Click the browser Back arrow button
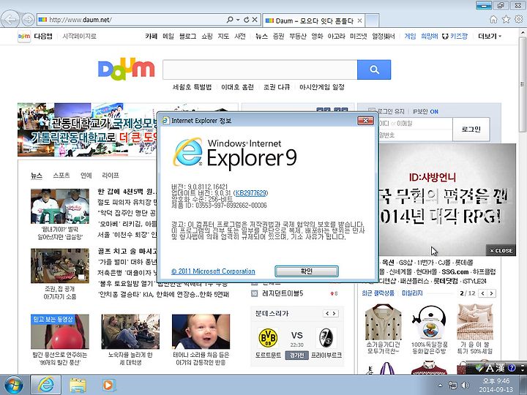This screenshot has height=395, width=527. pyautogui.click(x=11, y=20)
